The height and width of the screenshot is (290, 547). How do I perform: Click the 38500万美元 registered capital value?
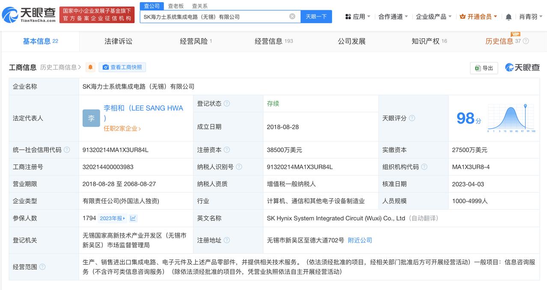click(284, 150)
